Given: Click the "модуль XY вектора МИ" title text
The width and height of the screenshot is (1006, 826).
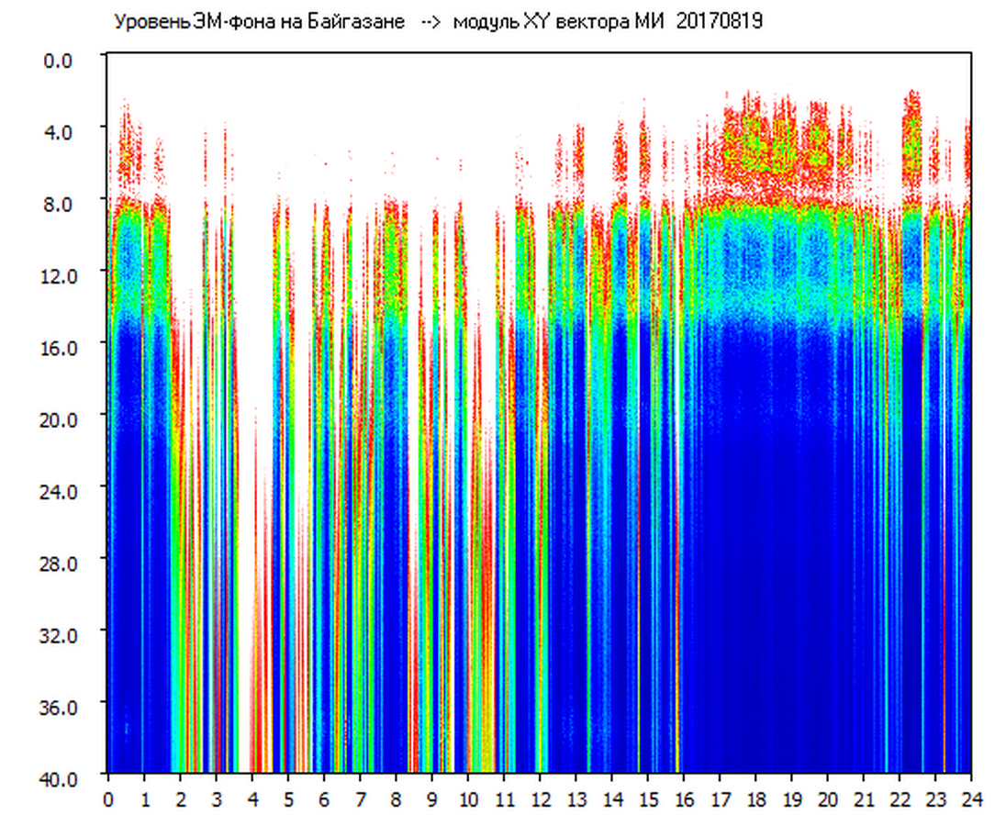Looking at the screenshot, I should pyautogui.click(x=560, y=23).
